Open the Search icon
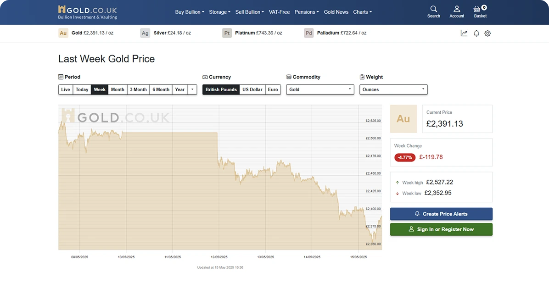 433,12
